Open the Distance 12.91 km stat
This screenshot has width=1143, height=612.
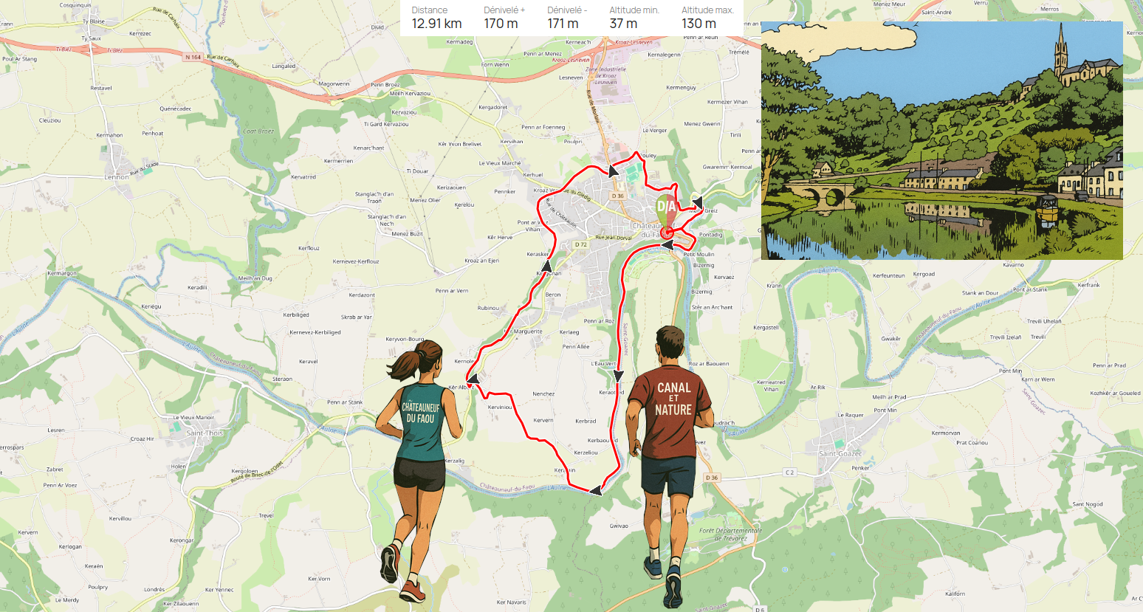pyautogui.click(x=436, y=18)
